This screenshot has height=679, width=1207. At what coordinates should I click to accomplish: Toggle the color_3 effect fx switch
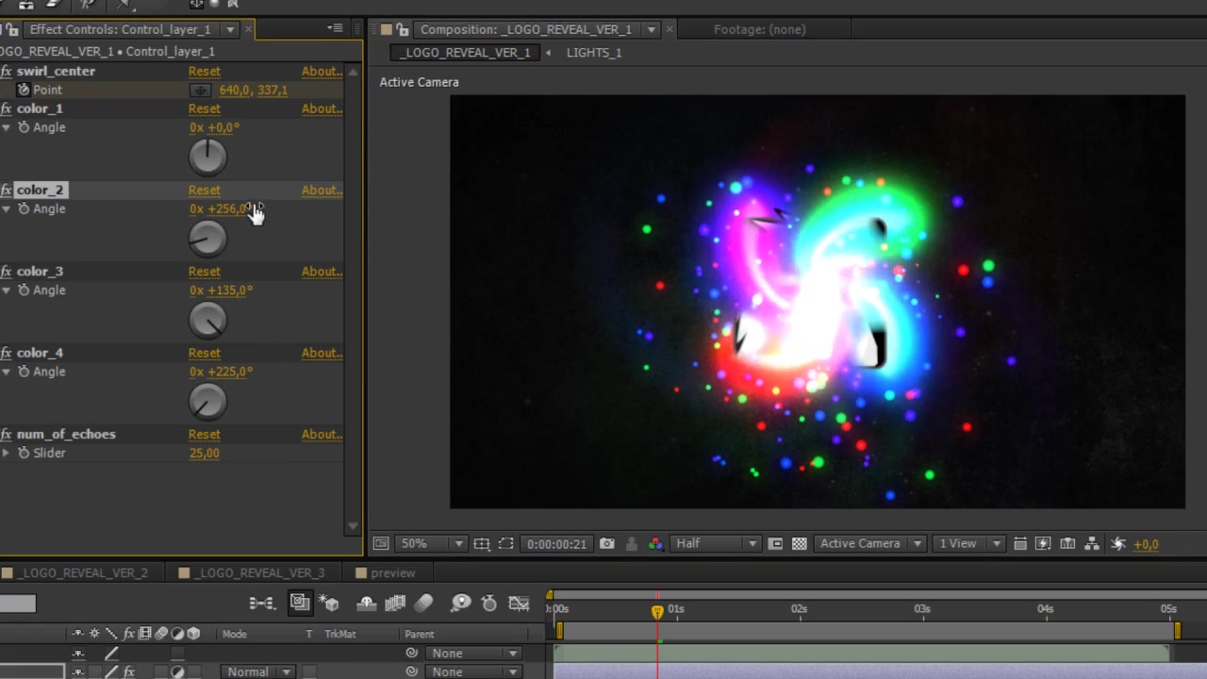[7, 272]
